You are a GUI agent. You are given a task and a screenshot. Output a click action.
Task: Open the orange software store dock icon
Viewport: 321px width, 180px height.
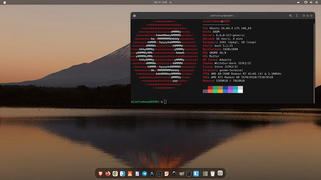(x=130, y=174)
